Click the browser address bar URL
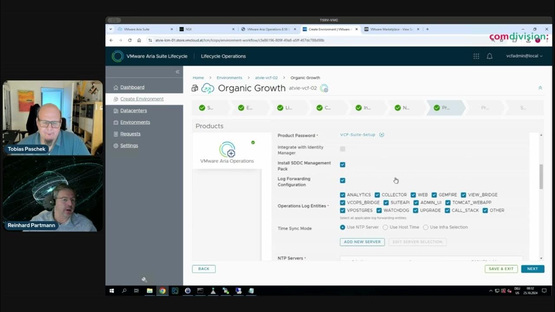 [x=239, y=40]
